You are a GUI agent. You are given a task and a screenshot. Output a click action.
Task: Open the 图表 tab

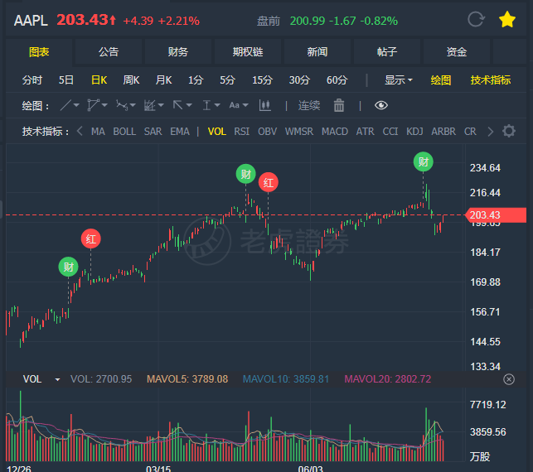(39, 52)
